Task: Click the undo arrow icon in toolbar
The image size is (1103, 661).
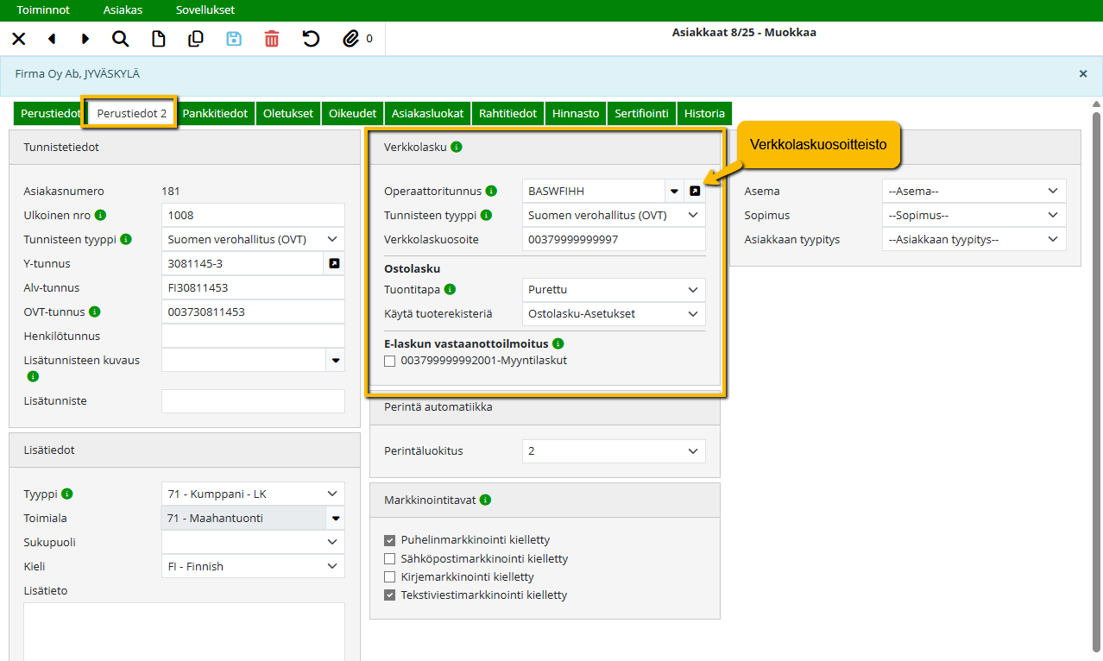Action: coord(311,39)
